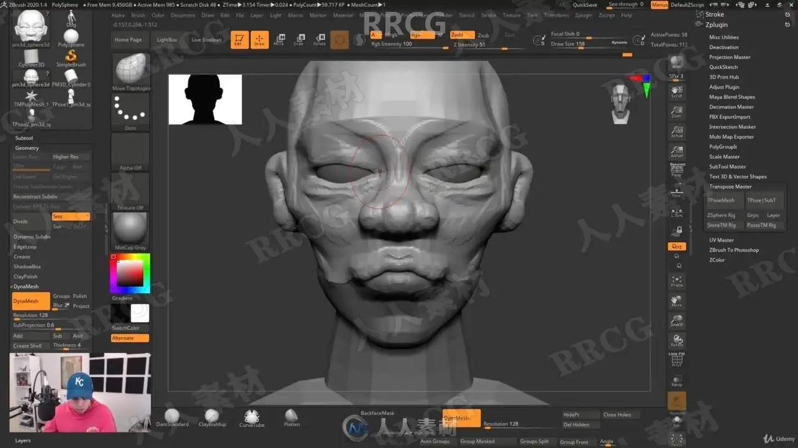Open the Light menu

click(x=276, y=15)
